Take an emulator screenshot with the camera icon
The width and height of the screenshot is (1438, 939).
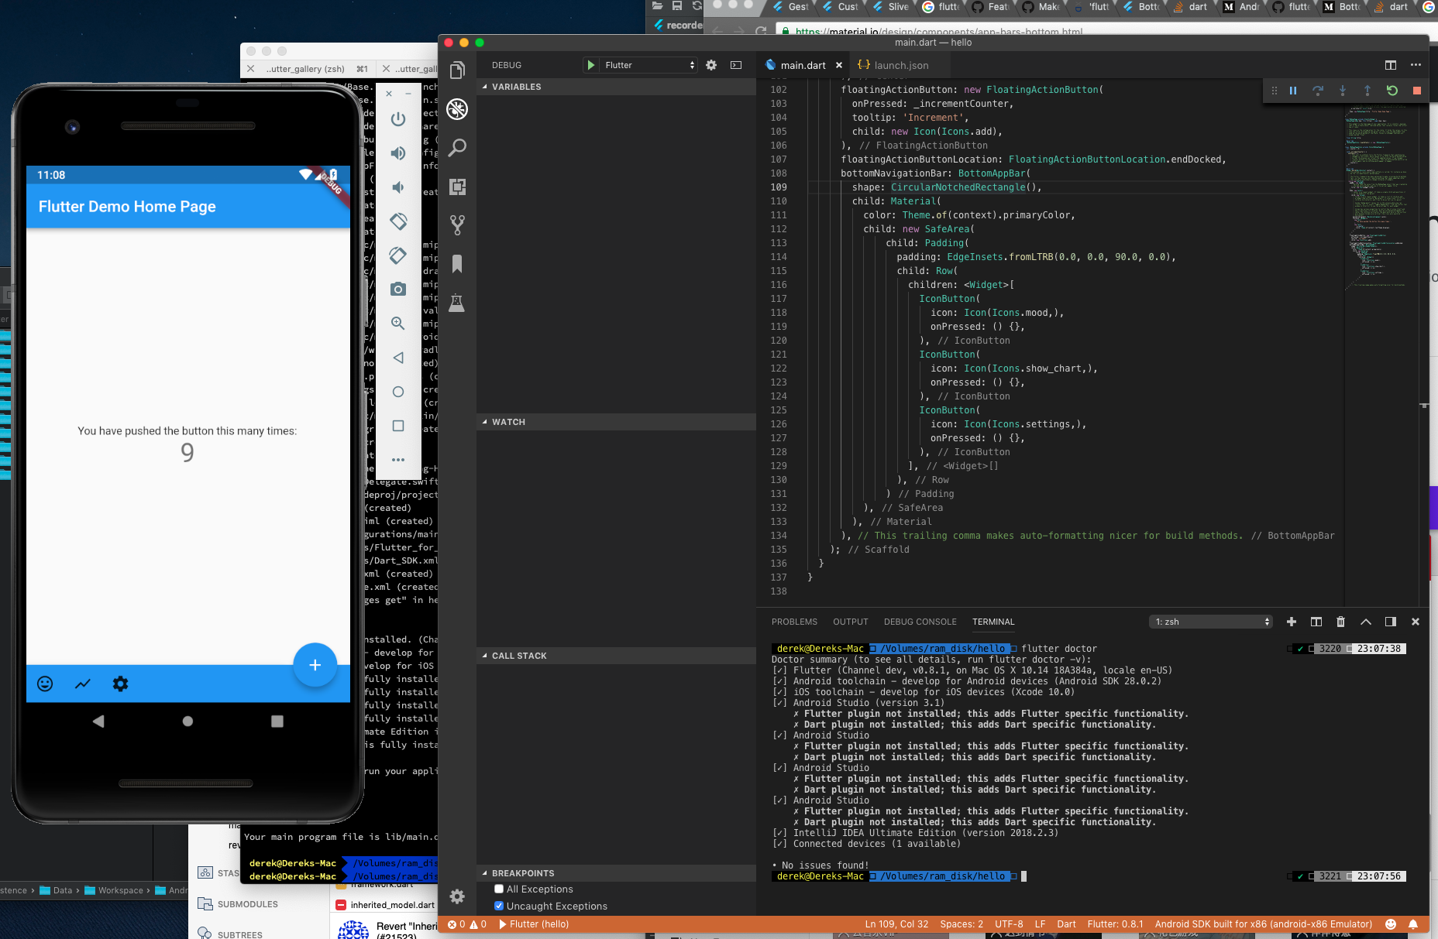[x=398, y=289]
